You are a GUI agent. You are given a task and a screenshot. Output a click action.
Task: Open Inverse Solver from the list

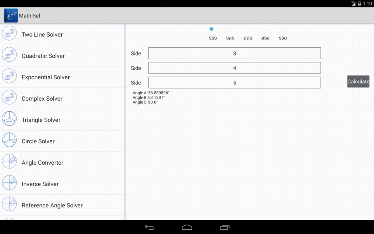pyautogui.click(x=62, y=184)
